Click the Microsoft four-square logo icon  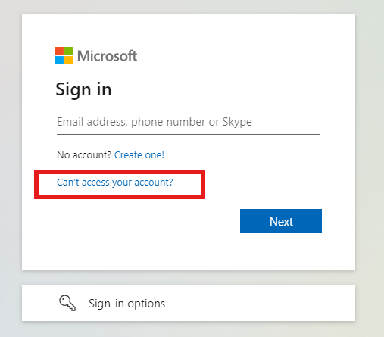click(64, 55)
